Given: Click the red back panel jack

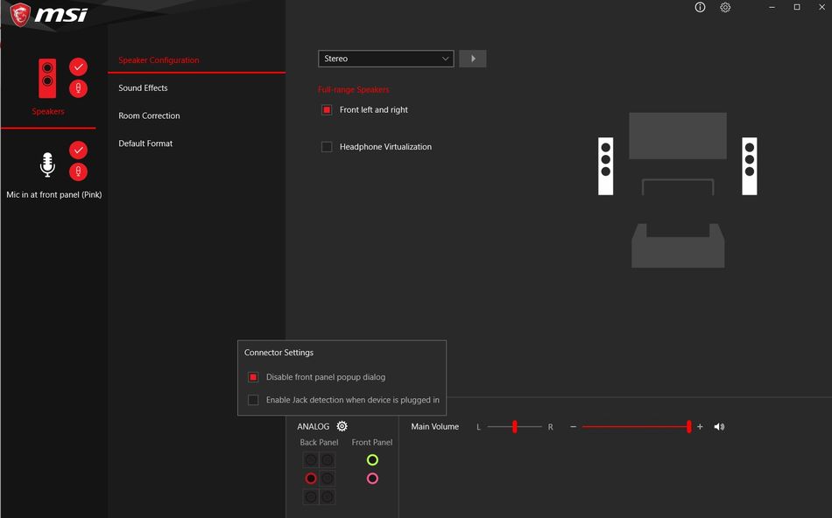Looking at the screenshot, I should [x=311, y=479].
